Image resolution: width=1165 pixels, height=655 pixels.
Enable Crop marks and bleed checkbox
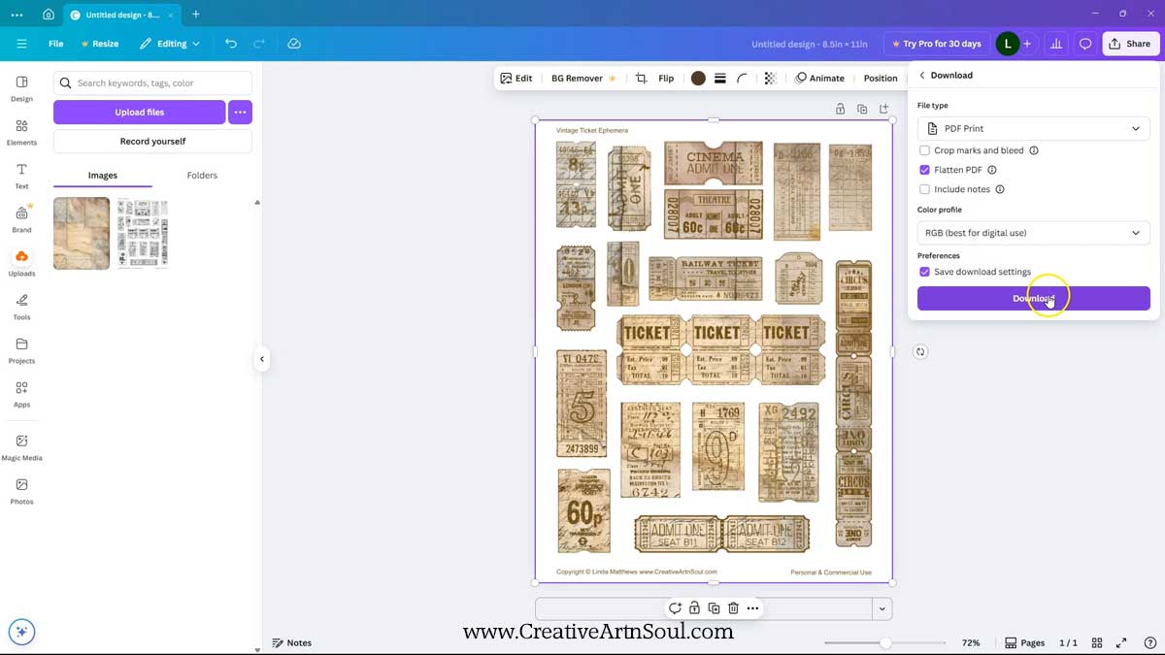click(924, 150)
